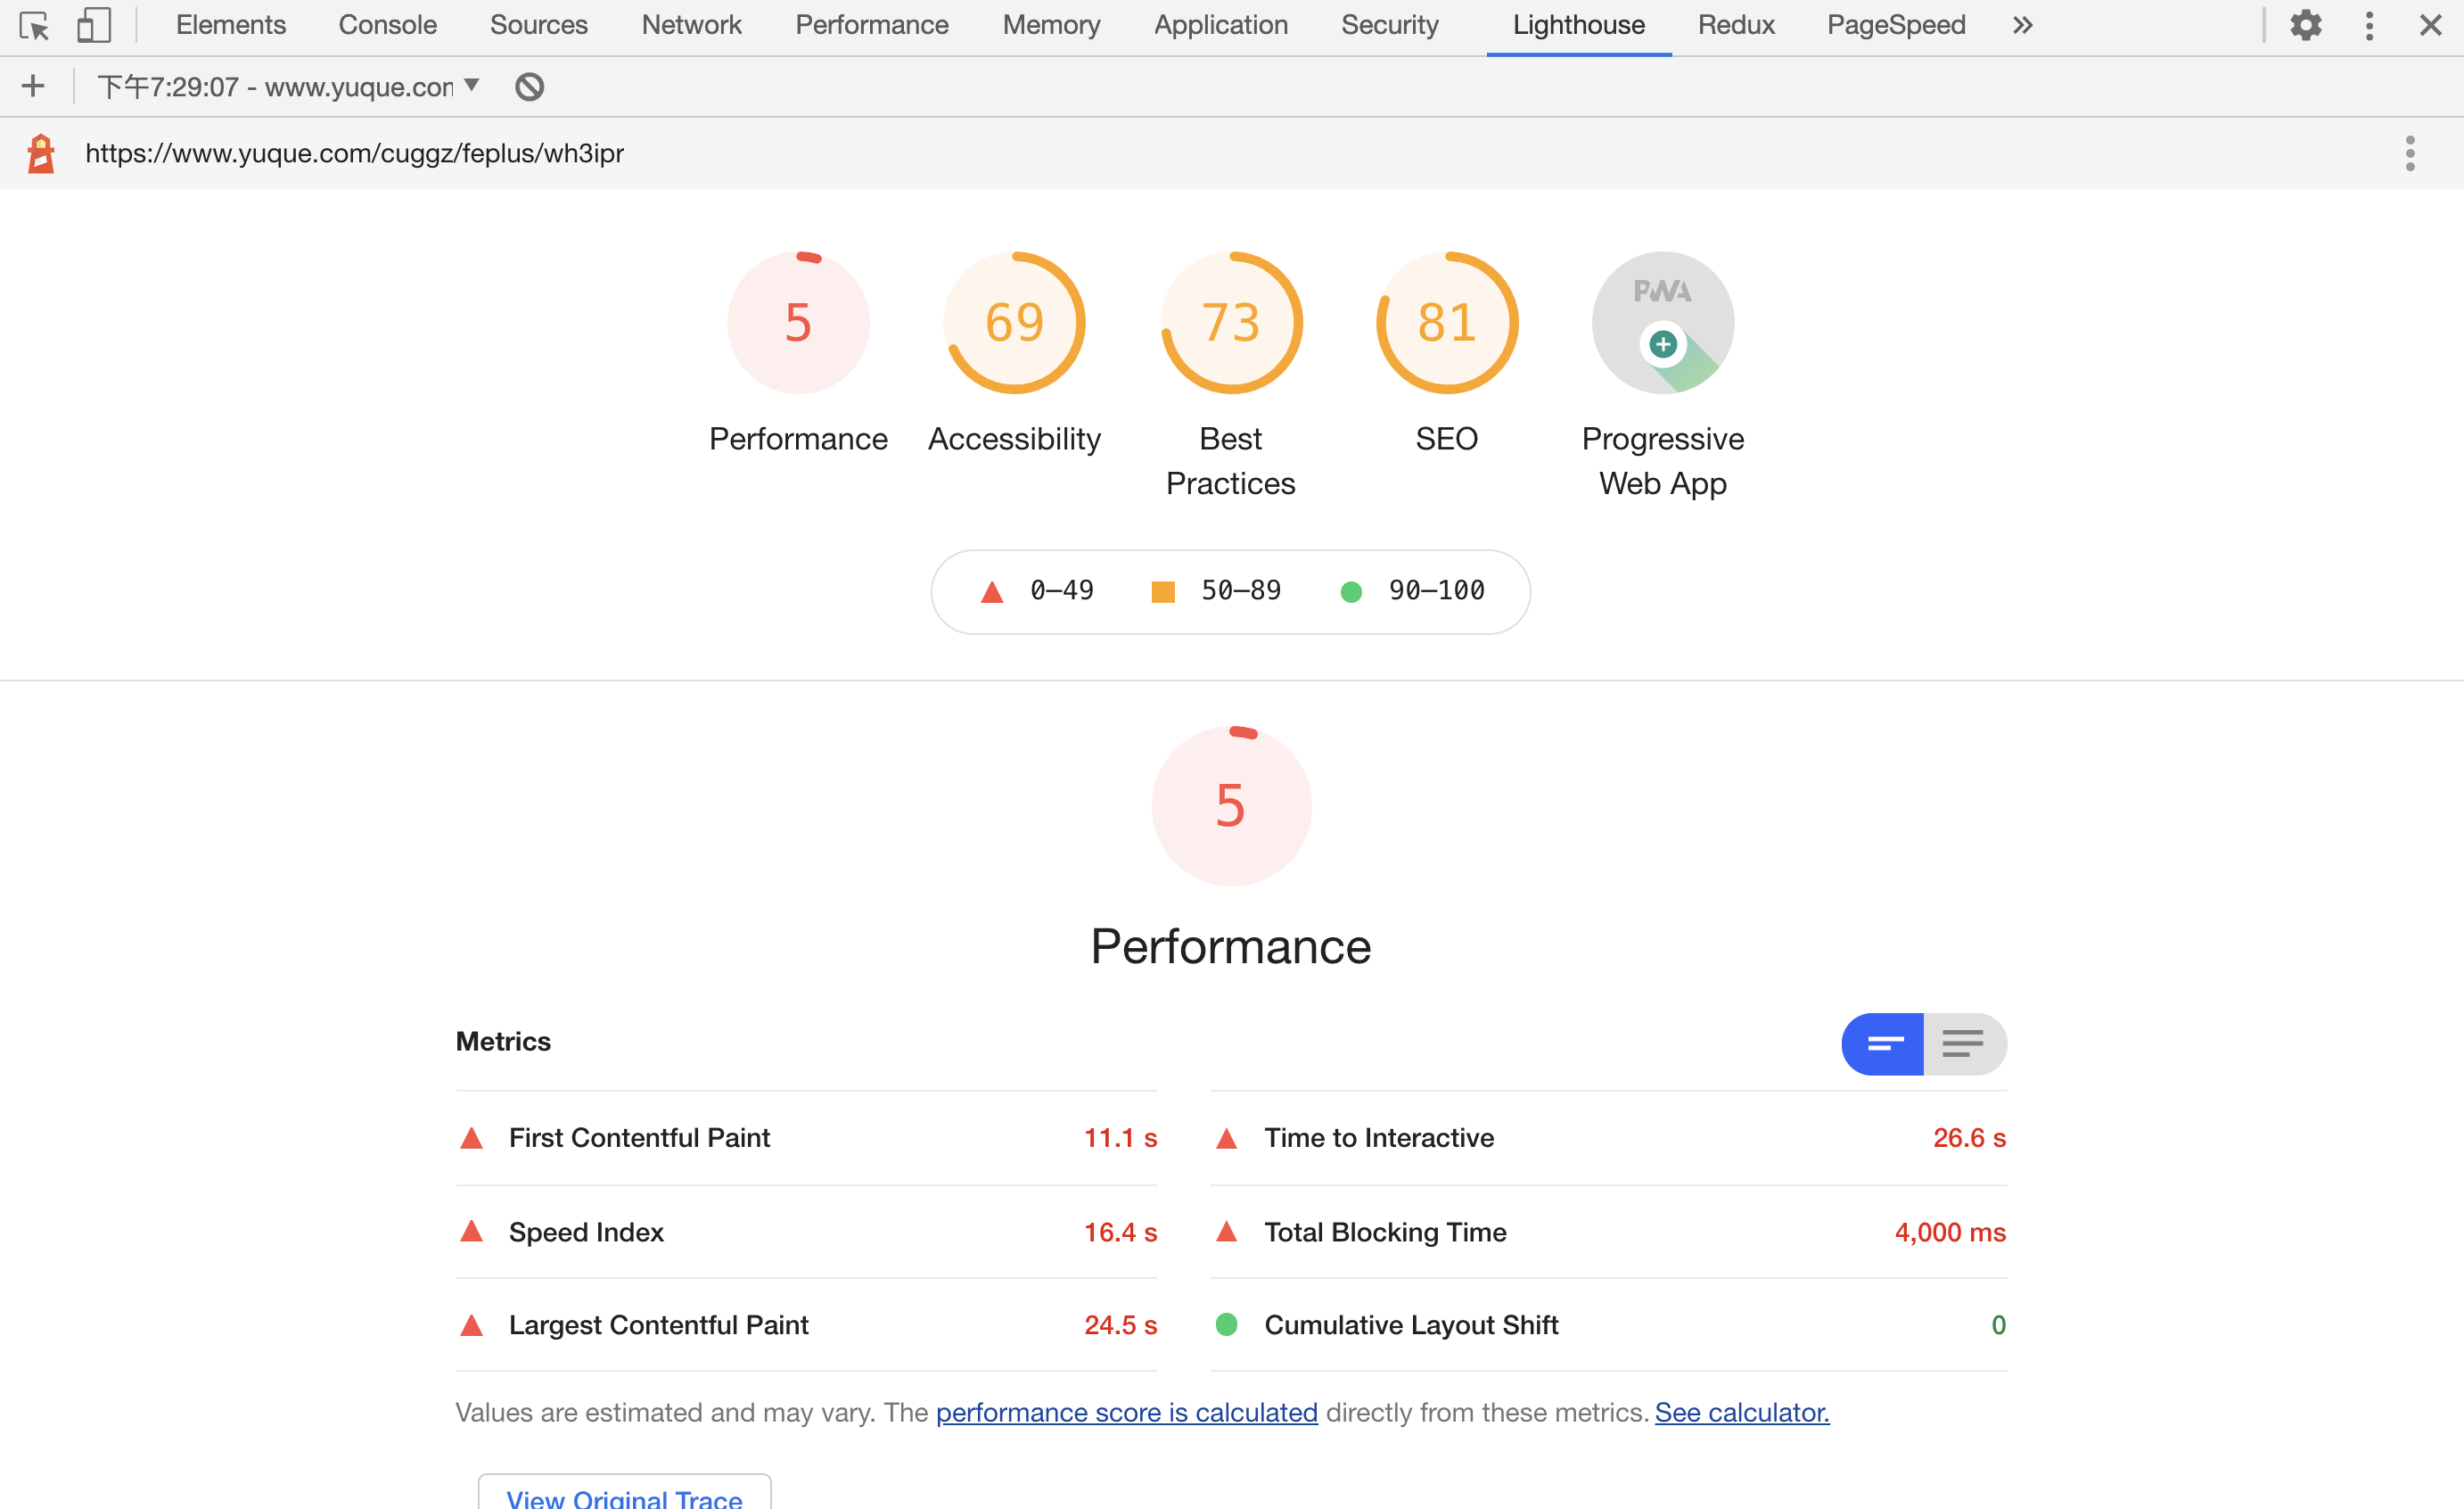Open DevTools settings gear
The height and width of the screenshot is (1509, 2464).
click(2305, 25)
